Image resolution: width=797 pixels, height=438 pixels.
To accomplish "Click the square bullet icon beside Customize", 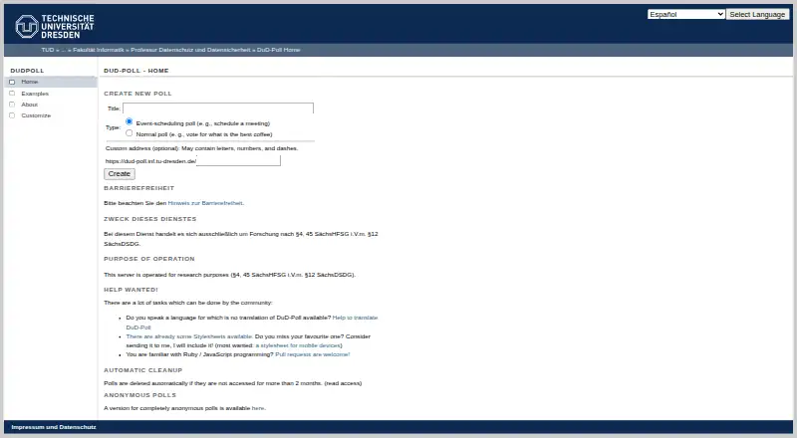I will coord(12,115).
